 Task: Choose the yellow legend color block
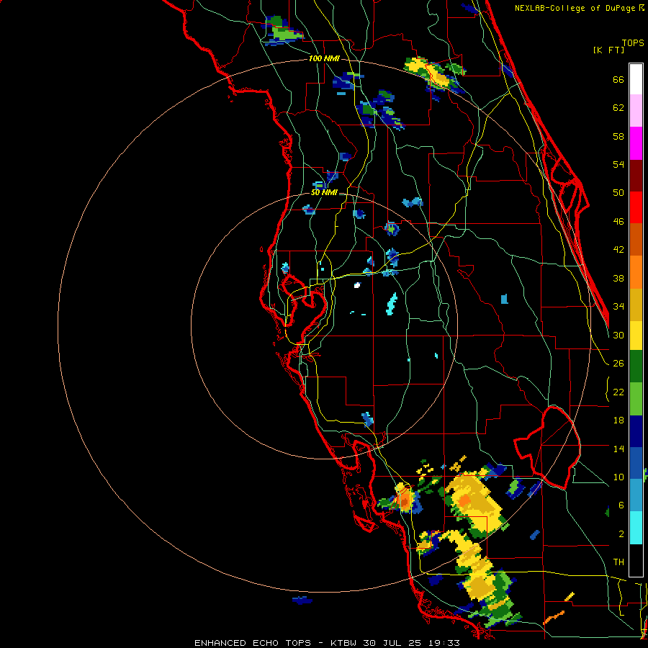click(x=636, y=336)
